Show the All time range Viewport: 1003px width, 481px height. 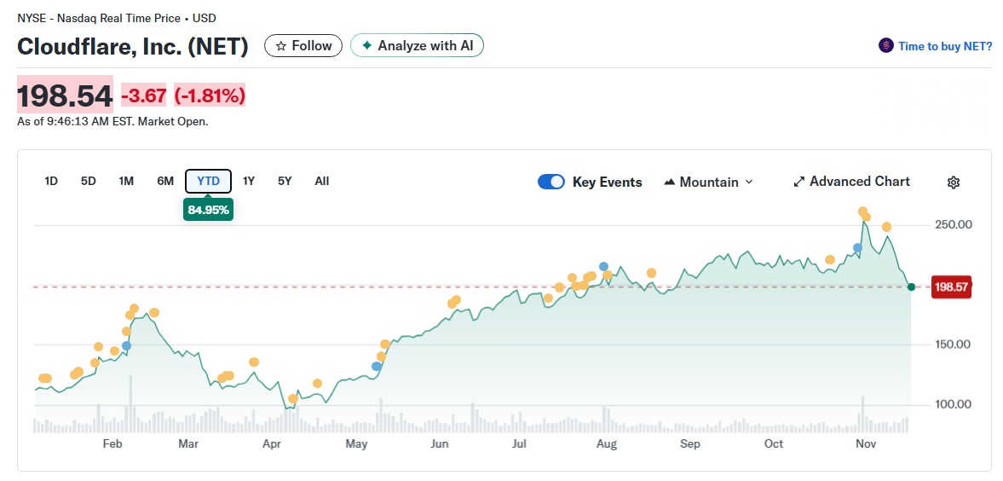pos(321,181)
